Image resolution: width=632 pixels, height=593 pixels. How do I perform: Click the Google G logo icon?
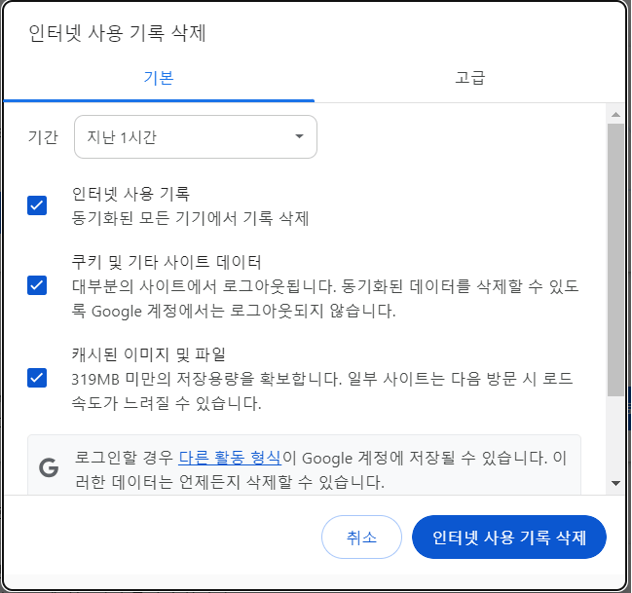pos(49,468)
